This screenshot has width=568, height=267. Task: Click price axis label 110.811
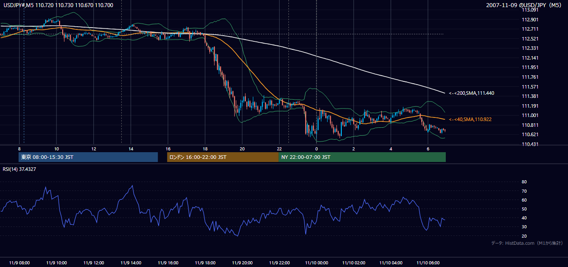[529, 125]
